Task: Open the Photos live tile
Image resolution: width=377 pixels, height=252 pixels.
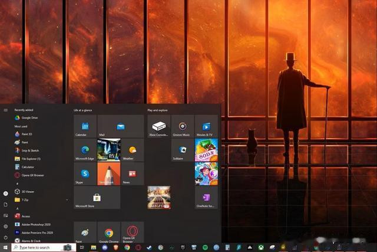Action: pos(108,150)
